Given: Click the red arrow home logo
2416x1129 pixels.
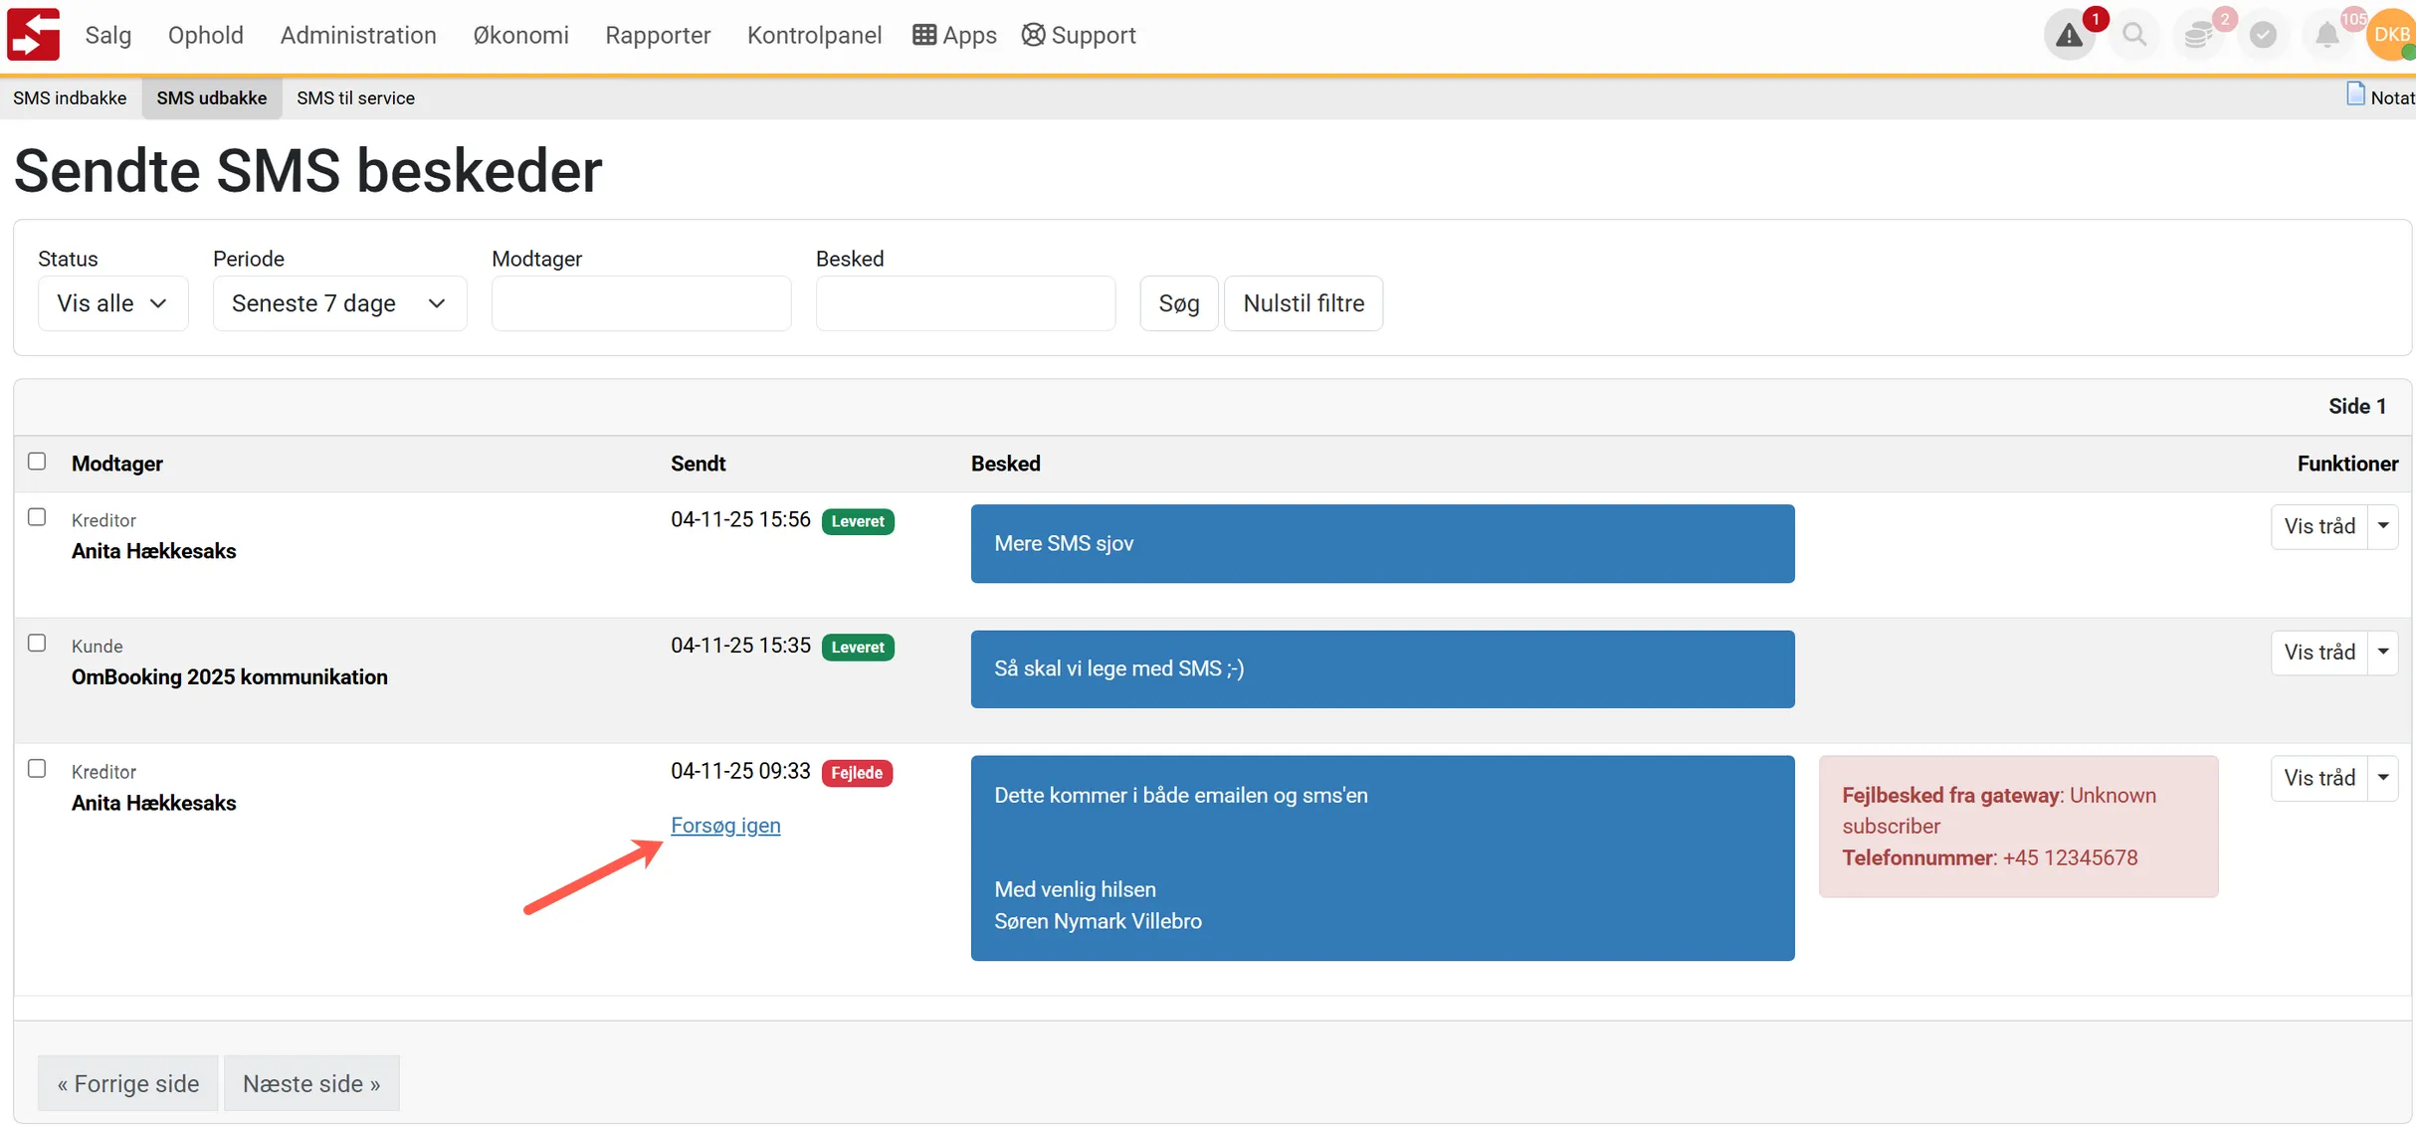Looking at the screenshot, I should (x=34, y=35).
